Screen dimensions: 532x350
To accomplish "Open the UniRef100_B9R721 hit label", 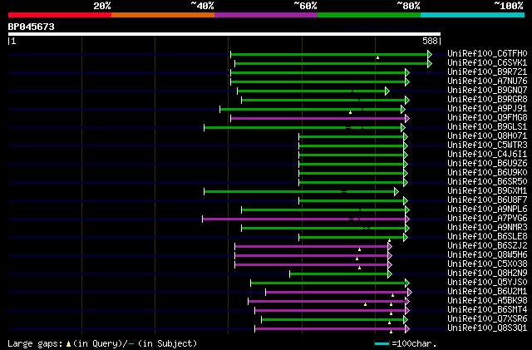I will coord(487,72).
